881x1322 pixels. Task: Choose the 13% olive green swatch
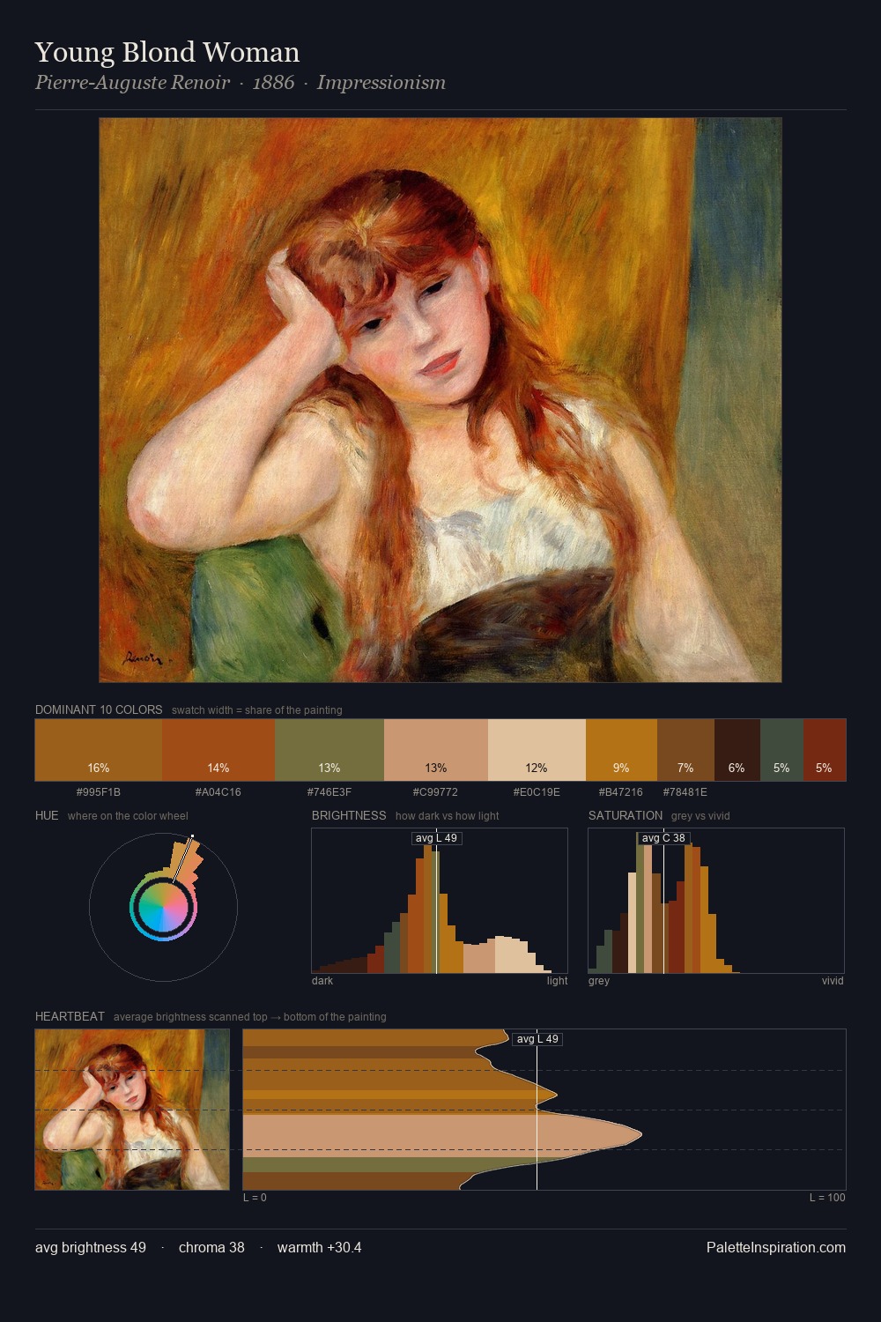329,750
